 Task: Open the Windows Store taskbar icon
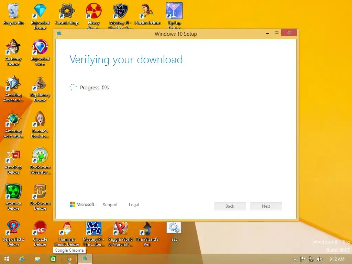coord(53,259)
